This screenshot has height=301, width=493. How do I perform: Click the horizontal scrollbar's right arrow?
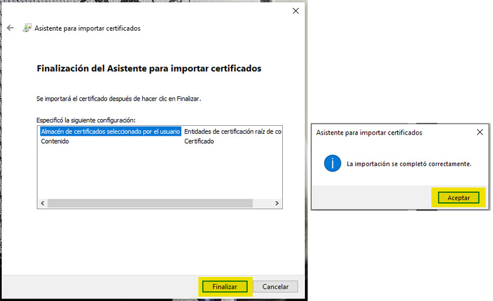(277, 204)
